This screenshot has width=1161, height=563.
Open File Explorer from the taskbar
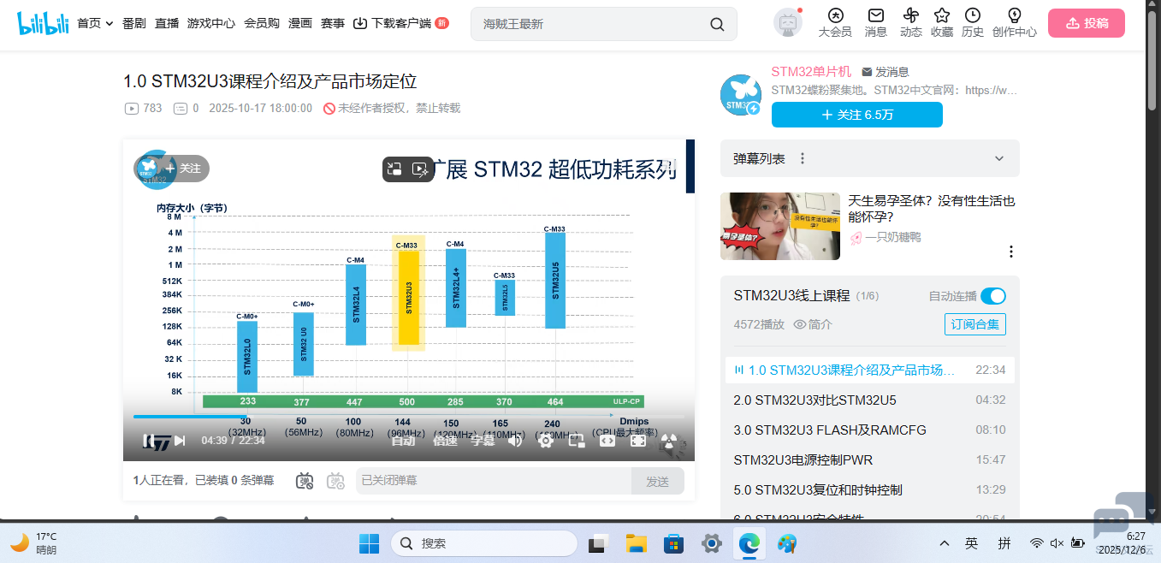(x=636, y=543)
